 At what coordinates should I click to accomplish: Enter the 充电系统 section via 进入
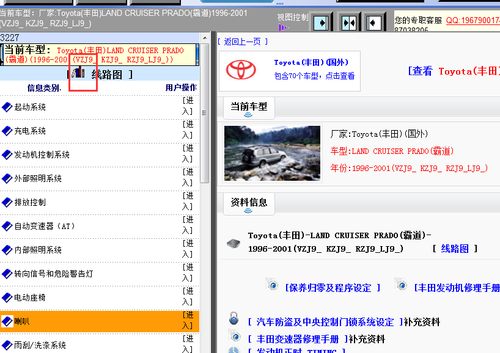tap(188, 130)
